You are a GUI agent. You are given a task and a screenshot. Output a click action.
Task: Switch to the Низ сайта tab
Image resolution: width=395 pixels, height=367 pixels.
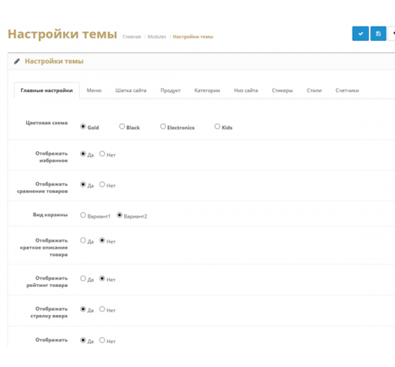point(246,90)
